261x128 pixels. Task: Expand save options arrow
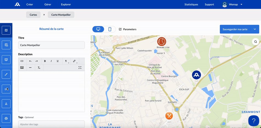(255, 29)
